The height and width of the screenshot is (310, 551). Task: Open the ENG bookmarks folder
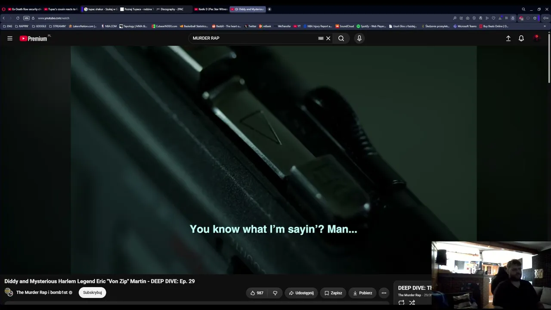(8, 26)
